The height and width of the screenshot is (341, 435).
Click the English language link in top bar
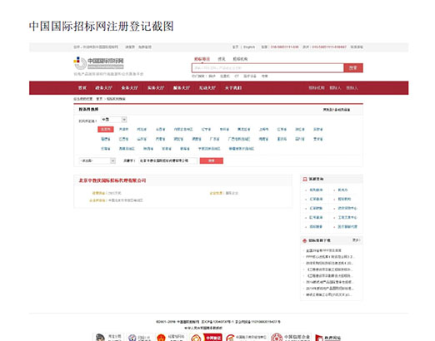[x=249, y=47]
